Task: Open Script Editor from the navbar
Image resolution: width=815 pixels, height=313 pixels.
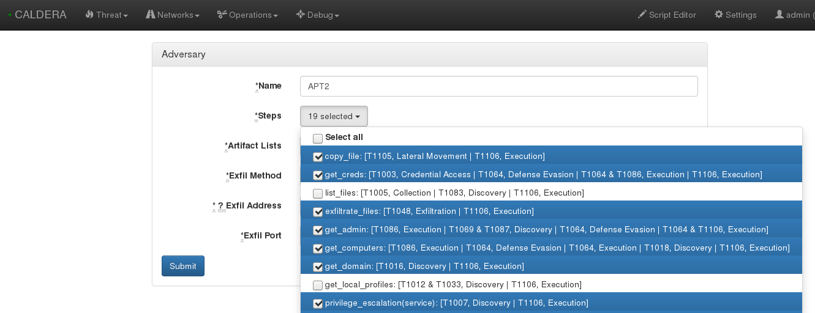Action: (x=667, y=15)
